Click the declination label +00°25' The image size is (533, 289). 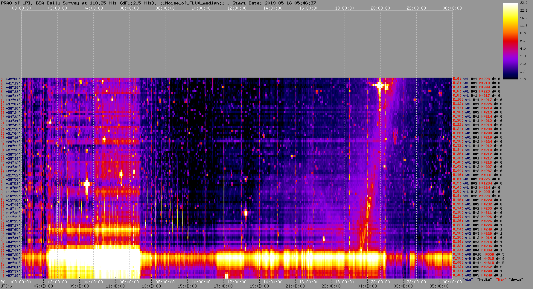pos(13,255)
